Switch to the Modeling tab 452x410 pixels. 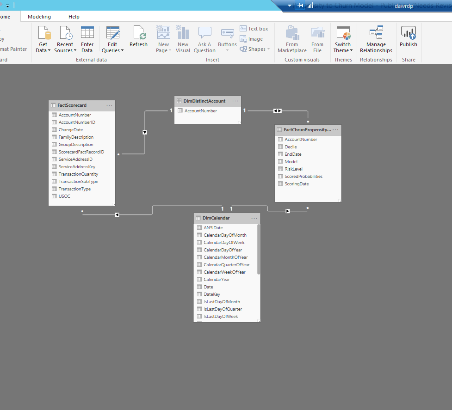click(39, 17)
